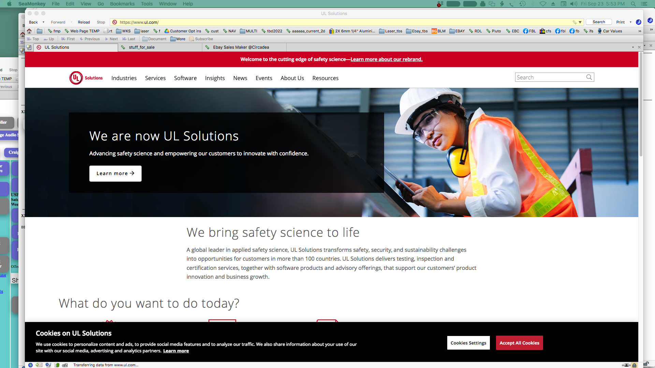This screenshot has width=655, height=368.
Task: Click the Learn more hero button
Action: tap(115, 173)
